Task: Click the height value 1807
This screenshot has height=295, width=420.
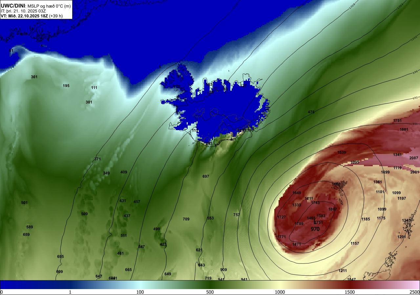Action: tap(333, 209)
